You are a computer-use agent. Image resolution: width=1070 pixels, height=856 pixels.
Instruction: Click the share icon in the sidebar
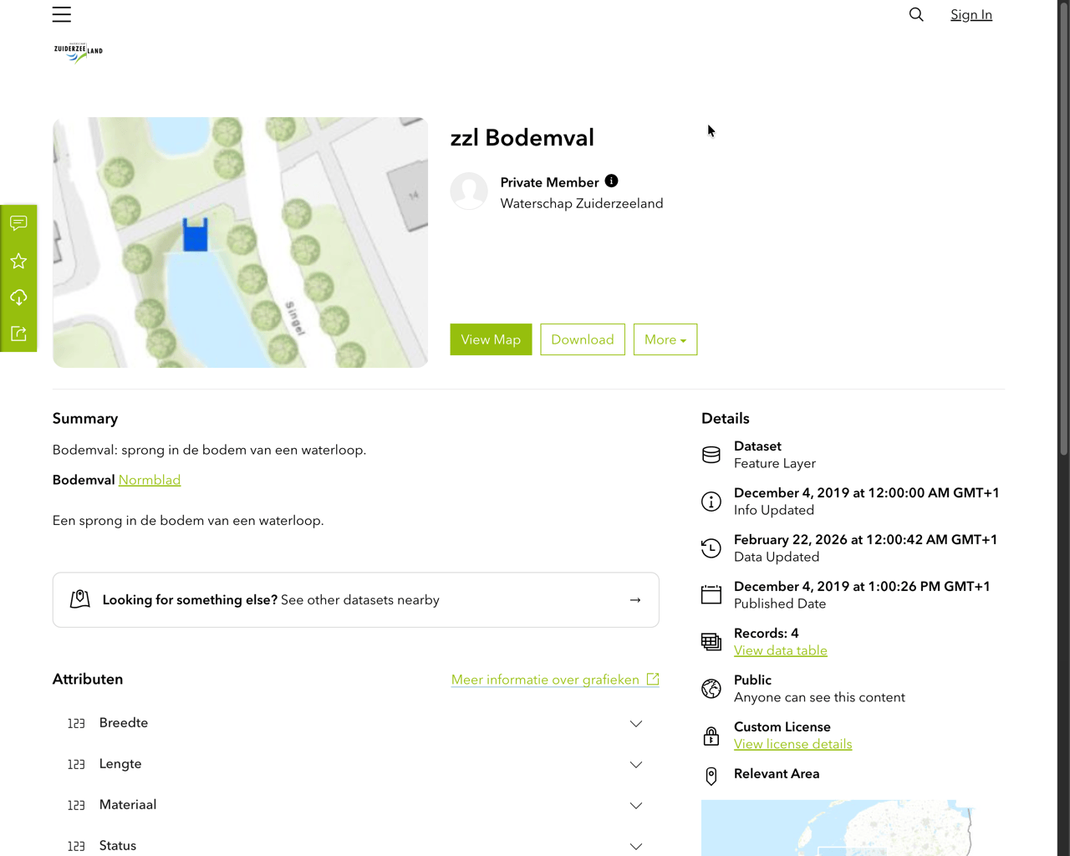18,334
